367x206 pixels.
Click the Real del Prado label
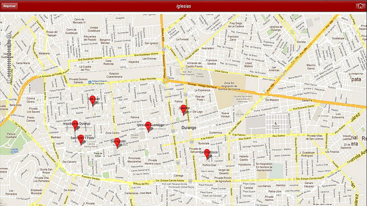click(x=200, y=98)
